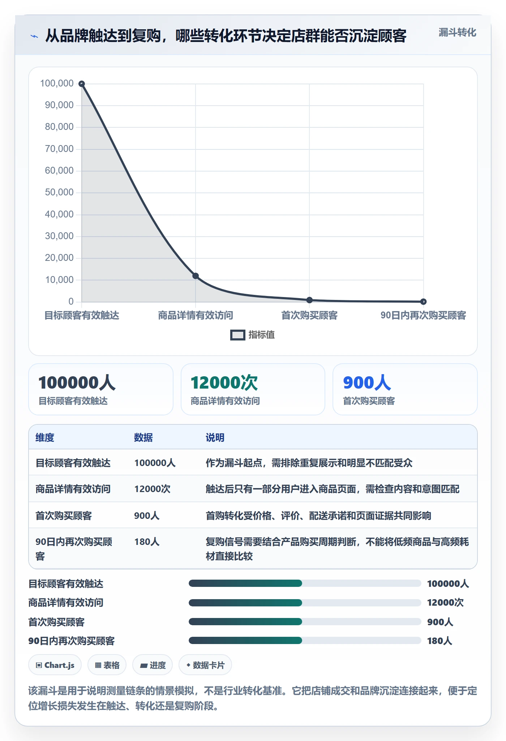The image size is (506, 741).
Task: Select the 表格 chip
Action: pyautogui.click(x=107, y=665)
